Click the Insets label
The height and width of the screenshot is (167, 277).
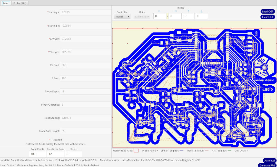coord(180,8)
